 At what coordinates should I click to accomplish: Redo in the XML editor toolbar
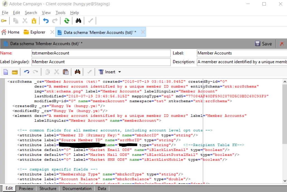[35, 72]
